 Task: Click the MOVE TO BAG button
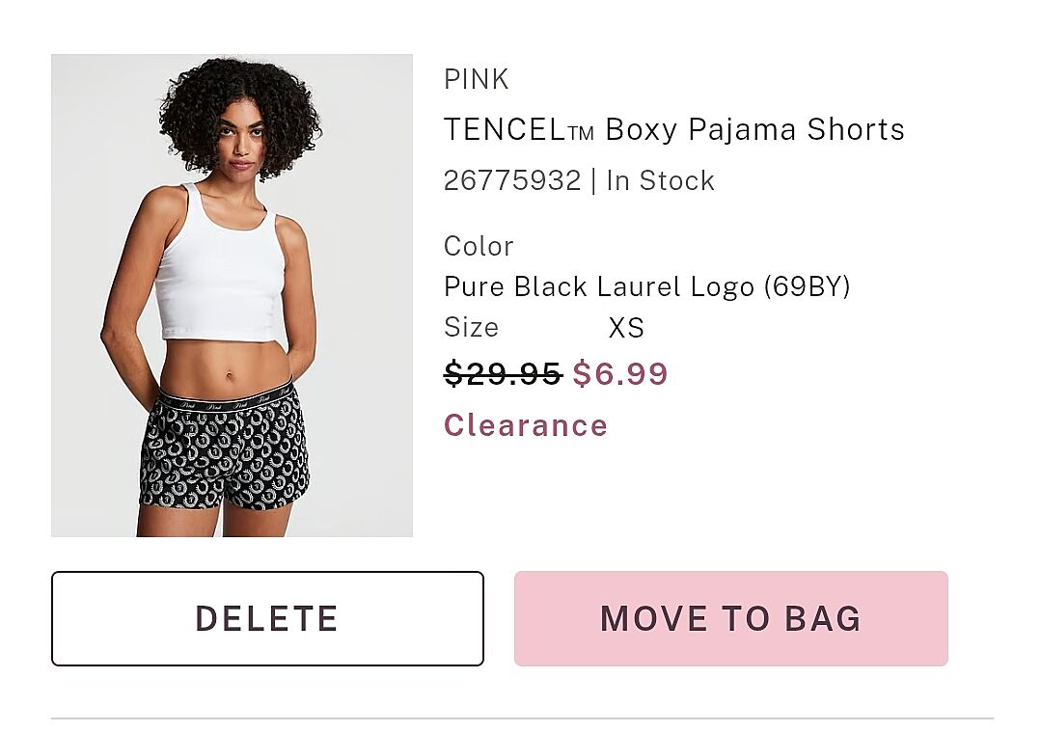(x=730, y=618)
